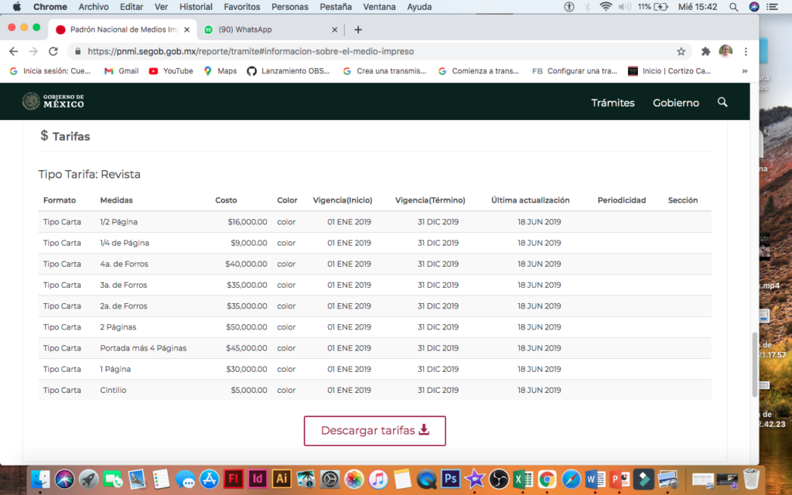Bookmark this page with the star icon
Viewport: 792px width, 495px height.
[x=681, y=52]
